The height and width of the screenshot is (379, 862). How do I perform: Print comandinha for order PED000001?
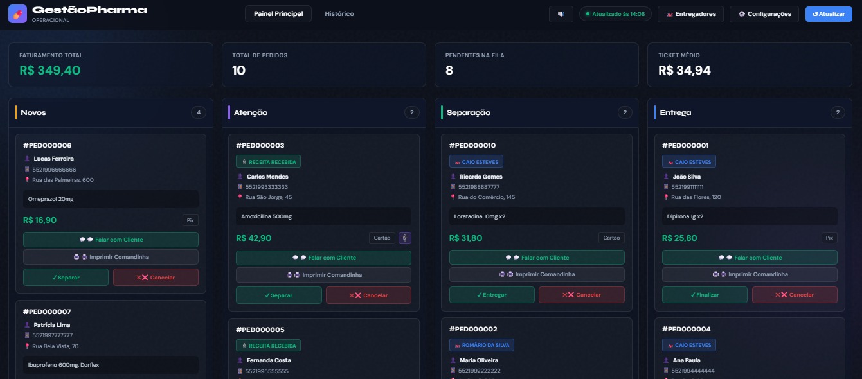750,274
